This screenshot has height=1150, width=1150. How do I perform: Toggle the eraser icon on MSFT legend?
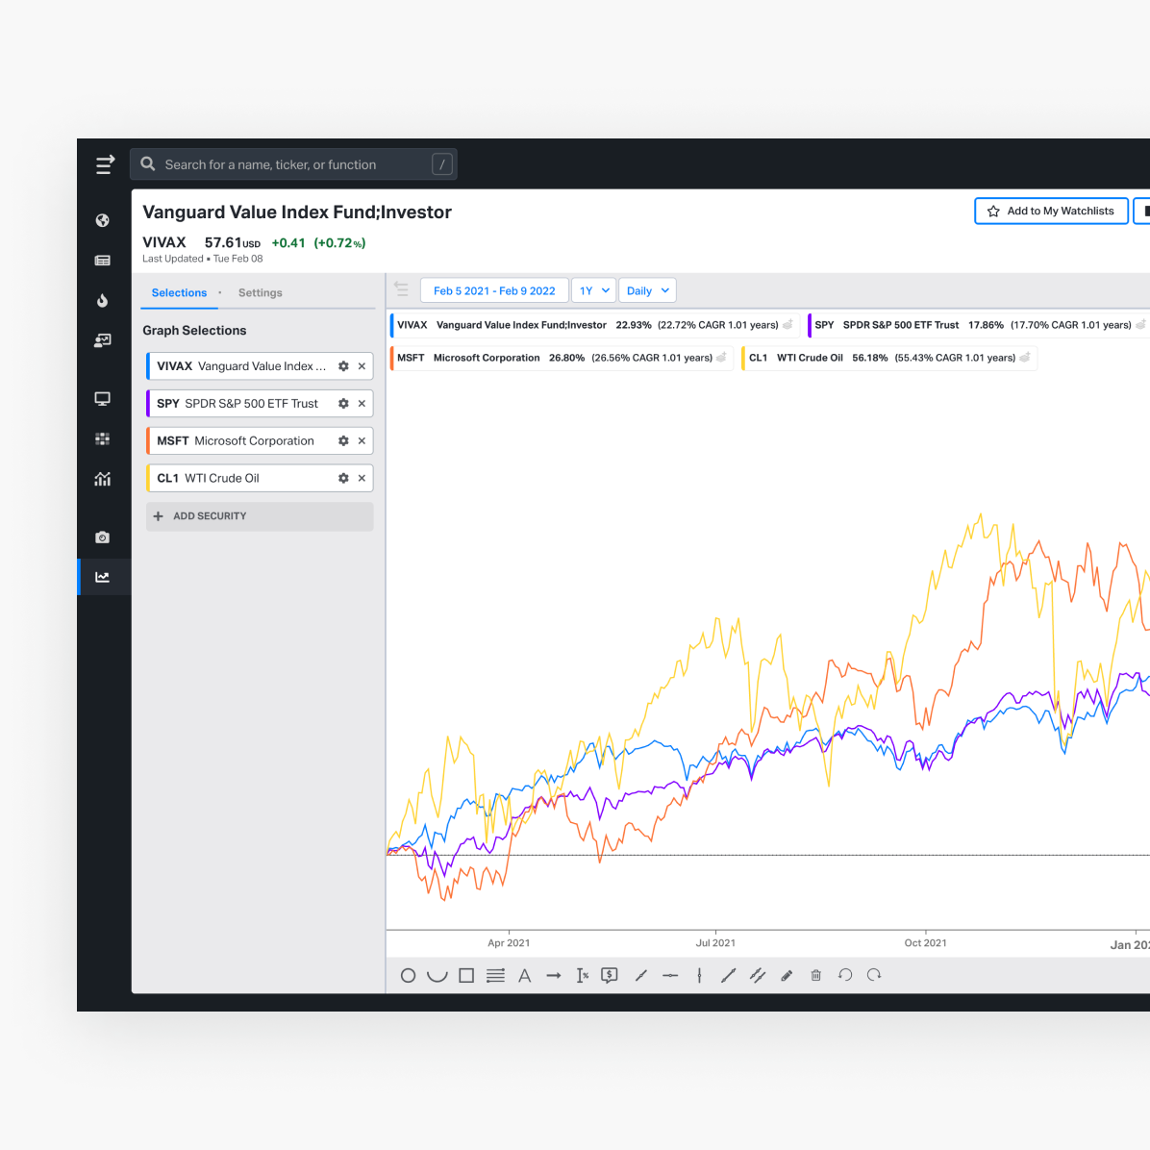(x=722, y=358)
